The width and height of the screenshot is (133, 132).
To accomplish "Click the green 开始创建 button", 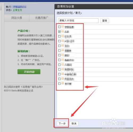I will coord(29,72).
